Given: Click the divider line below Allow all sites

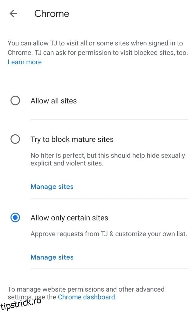Looking at the screenshot, I should pos(109,120).
